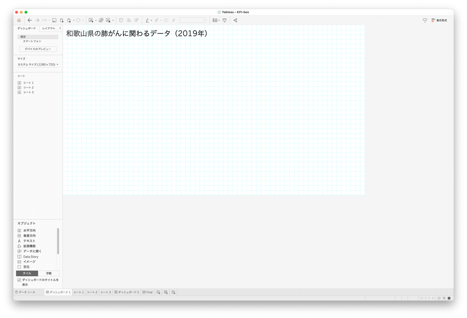This screenshot has height=318, width=467.
Task: Click the save workbook icon
Action: (x=54, y=20)
